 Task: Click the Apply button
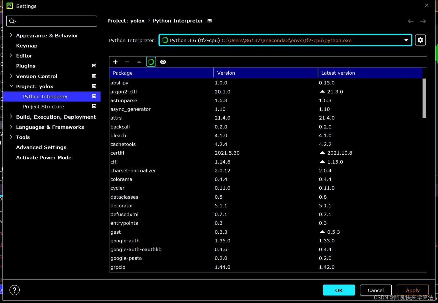412,290
